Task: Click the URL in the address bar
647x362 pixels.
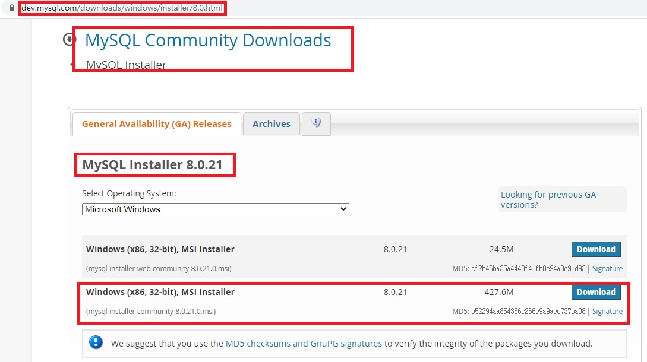Action: point(122,8)
